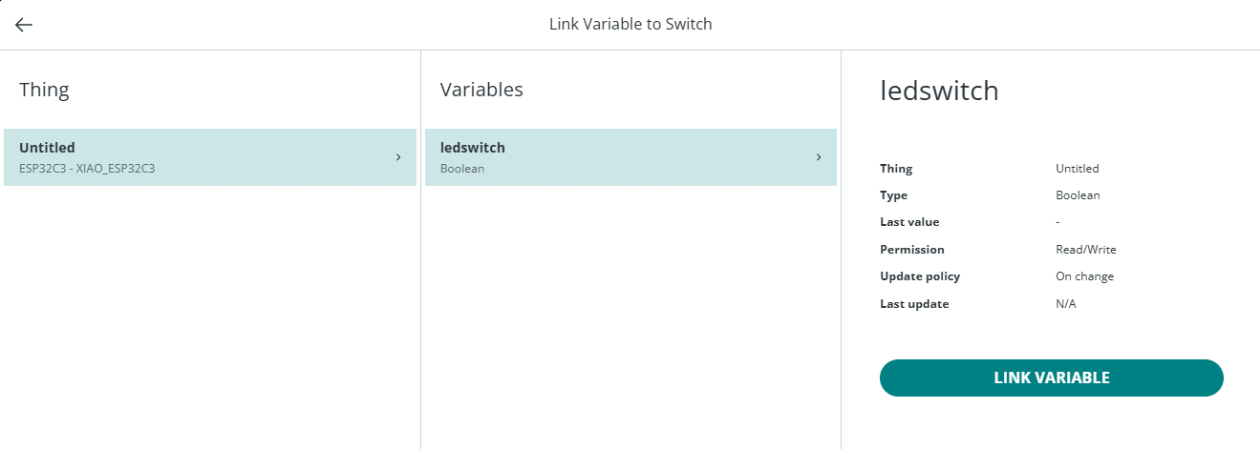The height and width of the screenshot is (449, 1260).
Task: Click the N/A last update value
Action: 1066,304
